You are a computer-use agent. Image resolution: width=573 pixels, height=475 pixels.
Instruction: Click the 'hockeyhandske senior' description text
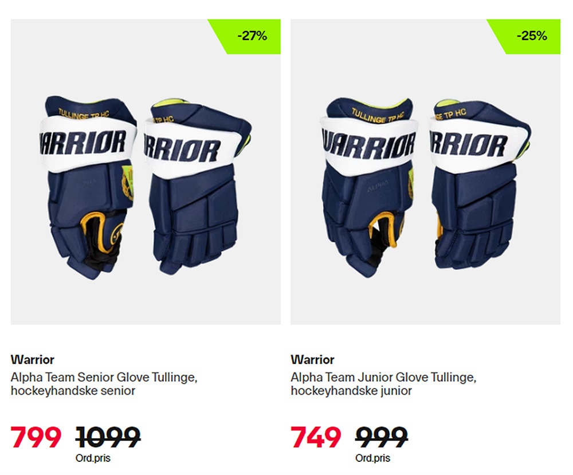tap(73, 391)
